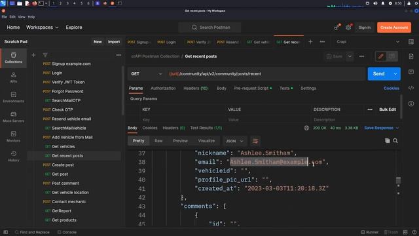Copy the response body with the copy icon
This screenshot has width=419, height=236.
click(x=387, y=141)
